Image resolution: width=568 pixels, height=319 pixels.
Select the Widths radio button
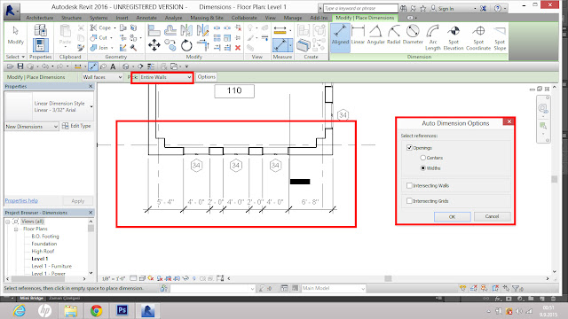point(422,168)
